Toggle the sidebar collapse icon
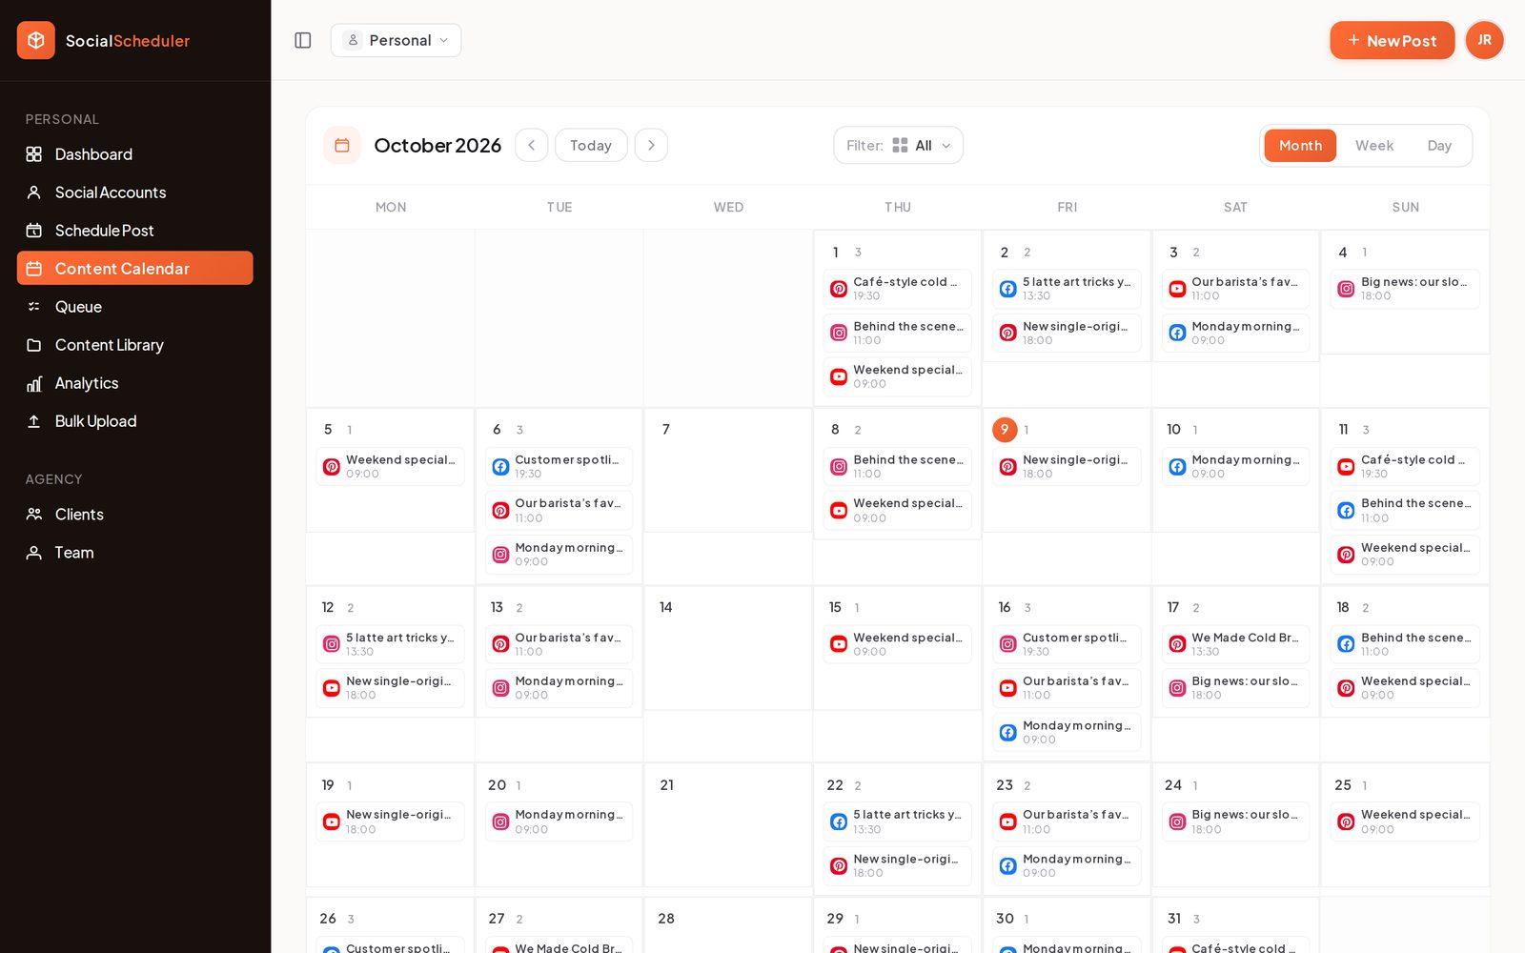 pyautogui.click(x=303, y=40)
